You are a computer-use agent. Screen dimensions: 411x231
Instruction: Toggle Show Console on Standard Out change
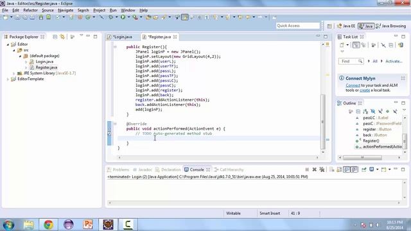(347, 169)
